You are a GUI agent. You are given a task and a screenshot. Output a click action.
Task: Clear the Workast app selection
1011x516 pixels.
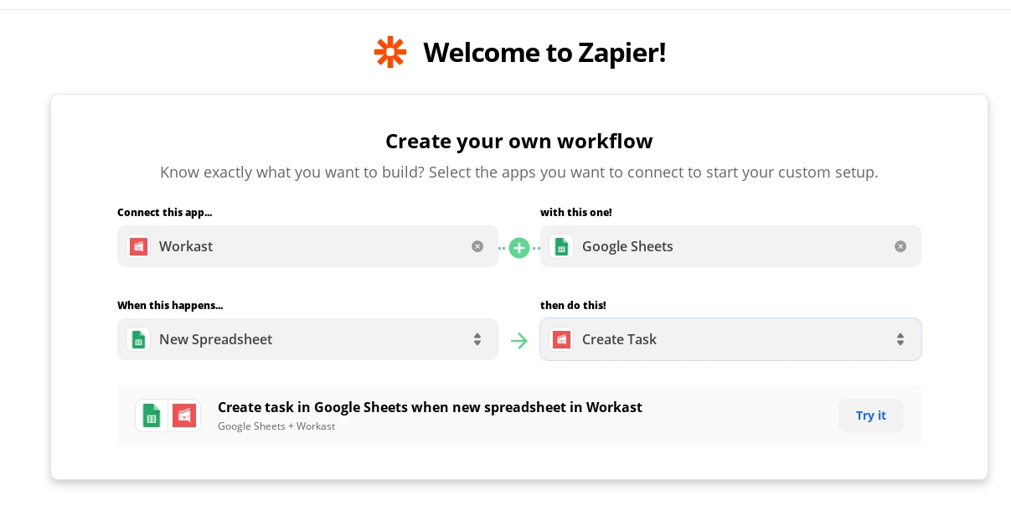click(x=477, y=246)
